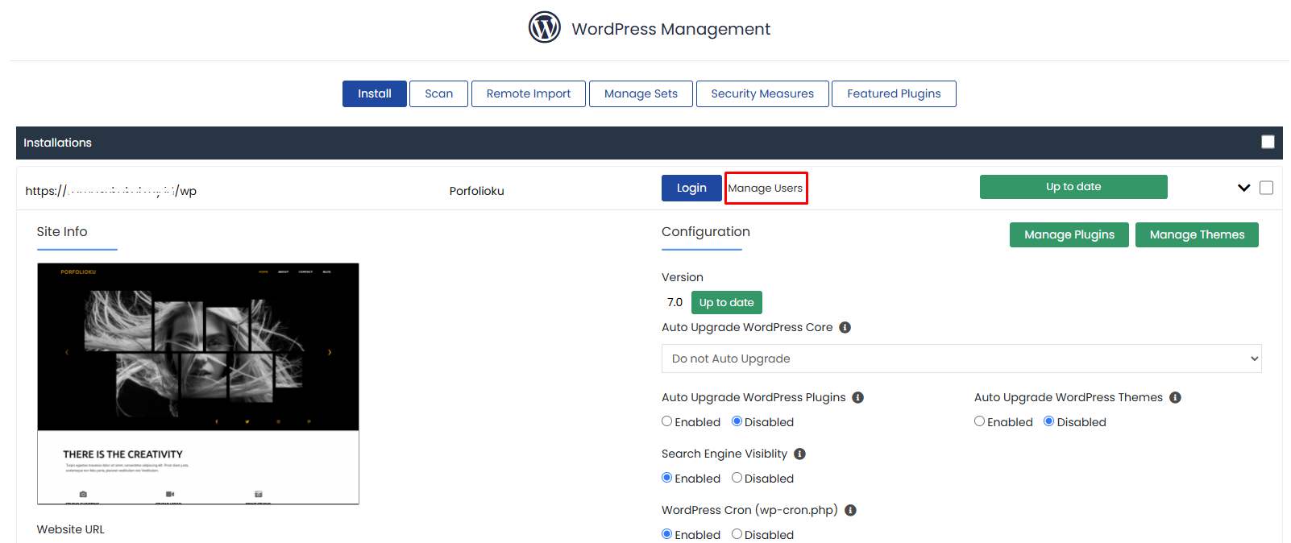The width and height of the screenshot is (1291, 543).
Task: Open the Auto Upgrade WordPress Core dropdown
Action: click(x=961, y=359)
